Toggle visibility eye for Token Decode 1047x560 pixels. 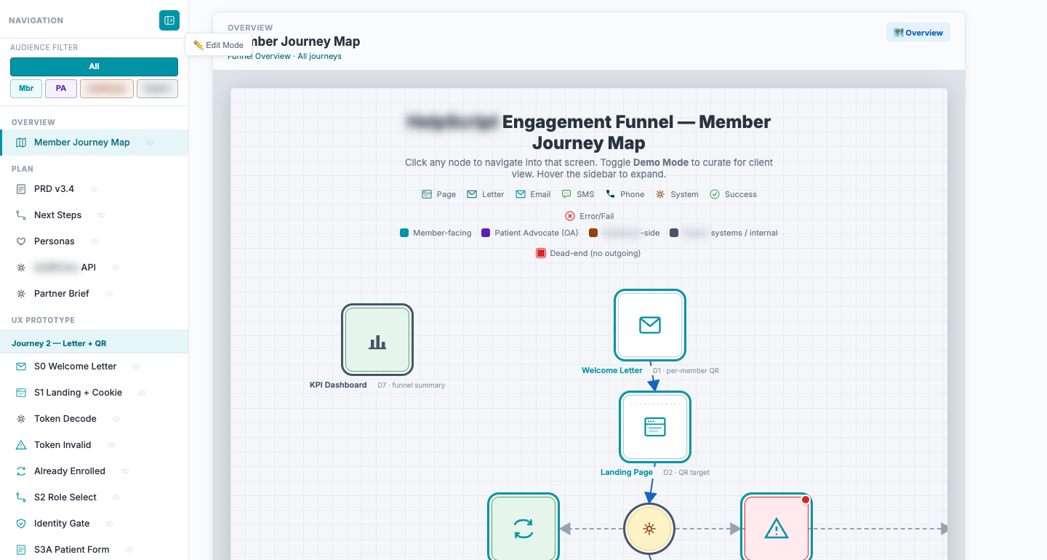coord(116,419)
